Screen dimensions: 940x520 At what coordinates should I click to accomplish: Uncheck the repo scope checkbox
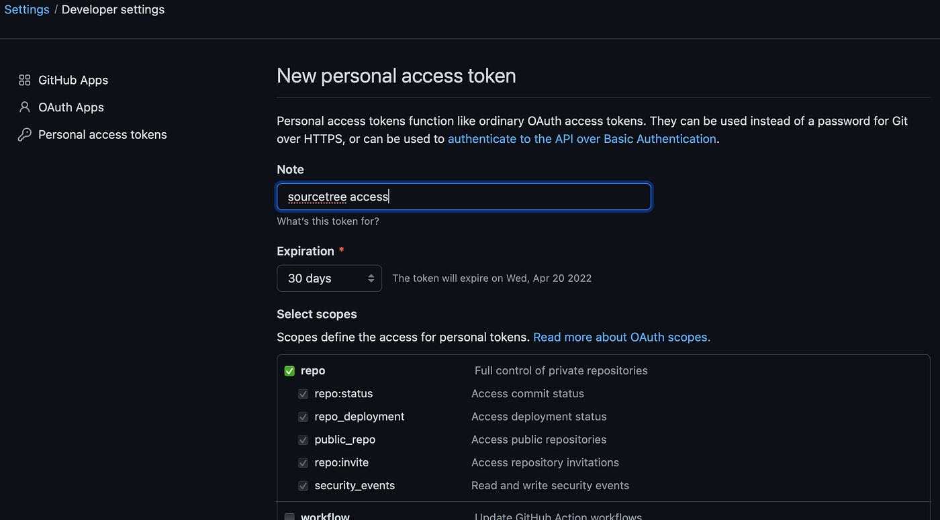(289, 371)
